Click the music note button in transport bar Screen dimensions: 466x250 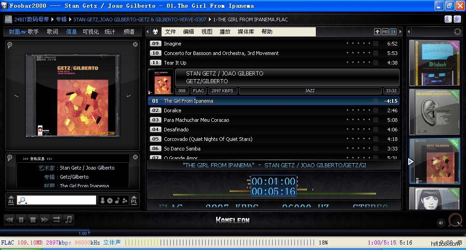coord(68,220)
